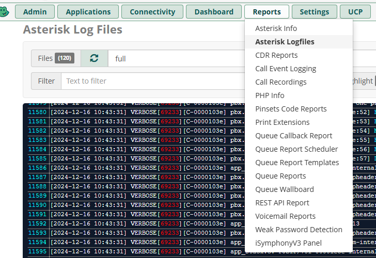Open the Dashboard menu
Image resolution: width=376 pixels, height=258 pixels.
tap(214, 12)
